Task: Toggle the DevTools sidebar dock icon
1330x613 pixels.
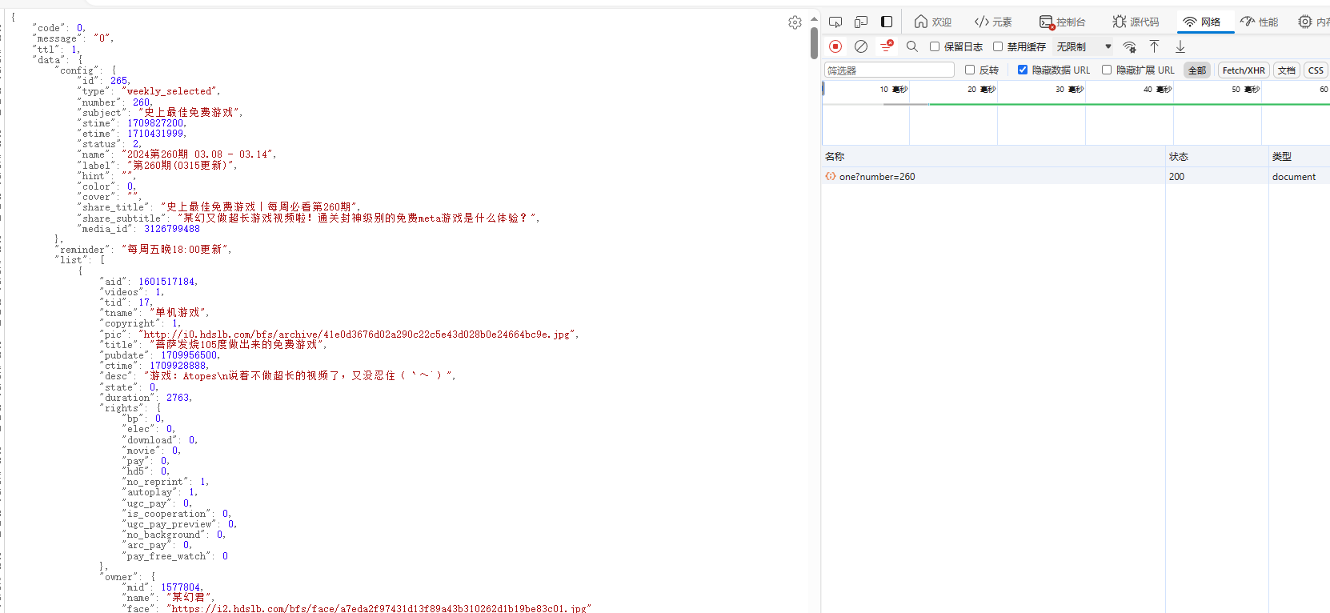Action: coord(887,22)
